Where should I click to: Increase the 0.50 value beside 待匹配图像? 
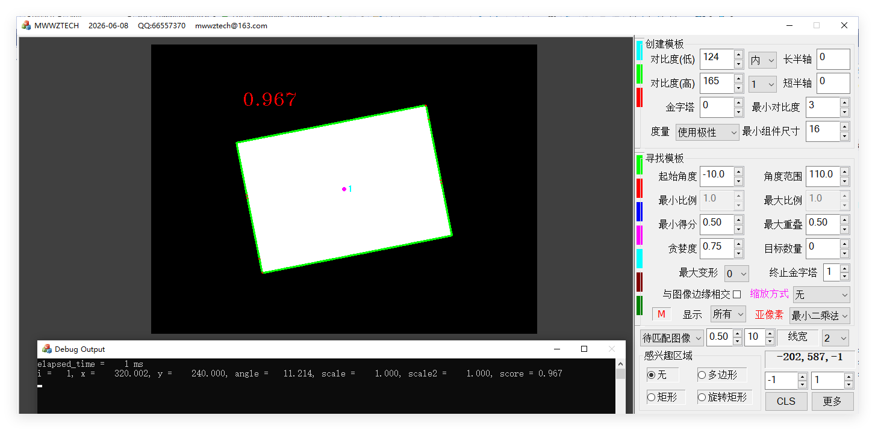click(x=737, y=333)
